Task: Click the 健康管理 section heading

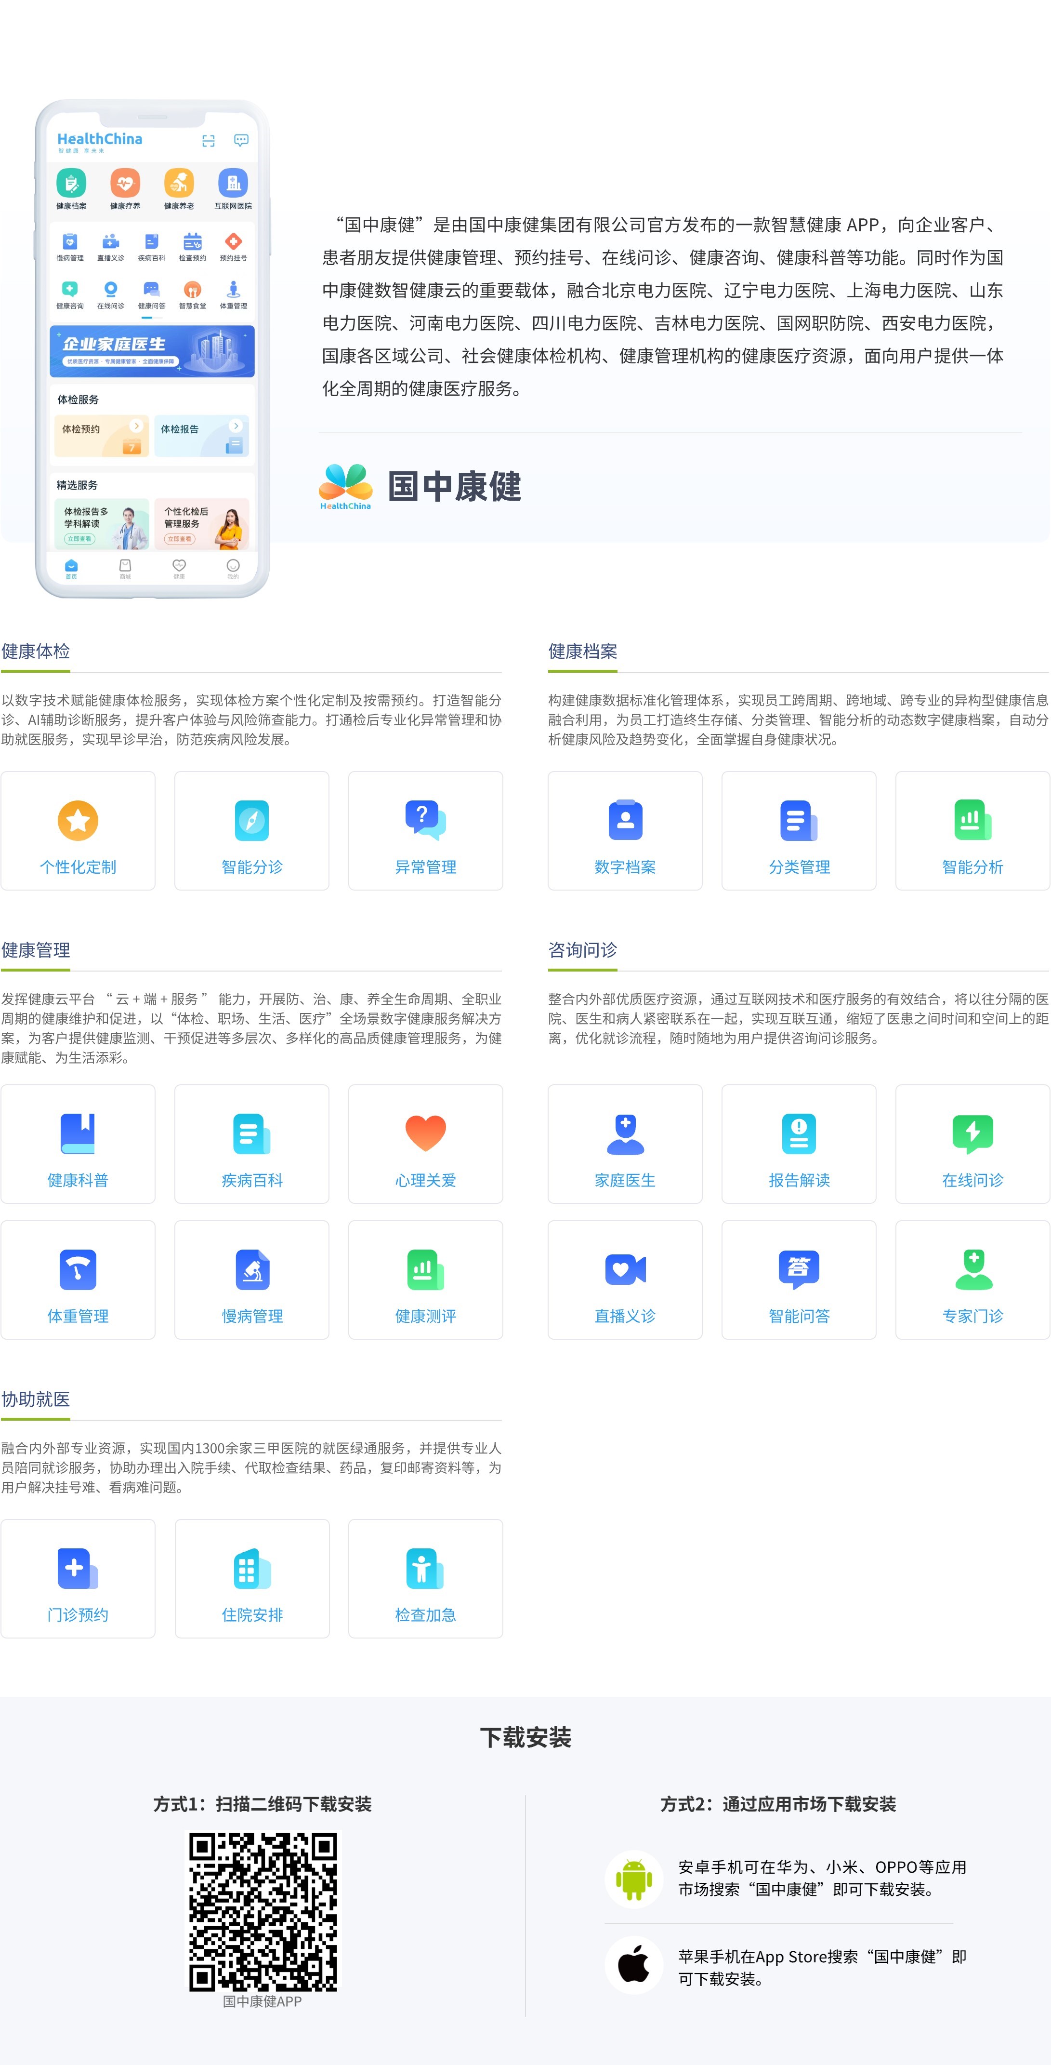Action: [35, 950]
